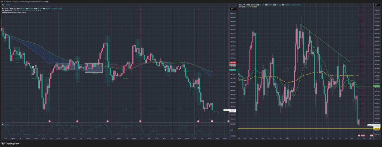382x147 pixels.
Task: Click the red price label on left chart axis
Action: point(233,63)
